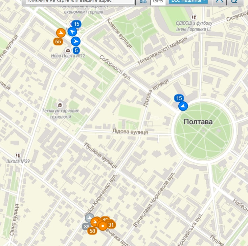
Task: Click the blue route label 5
Action: (76, 50)
